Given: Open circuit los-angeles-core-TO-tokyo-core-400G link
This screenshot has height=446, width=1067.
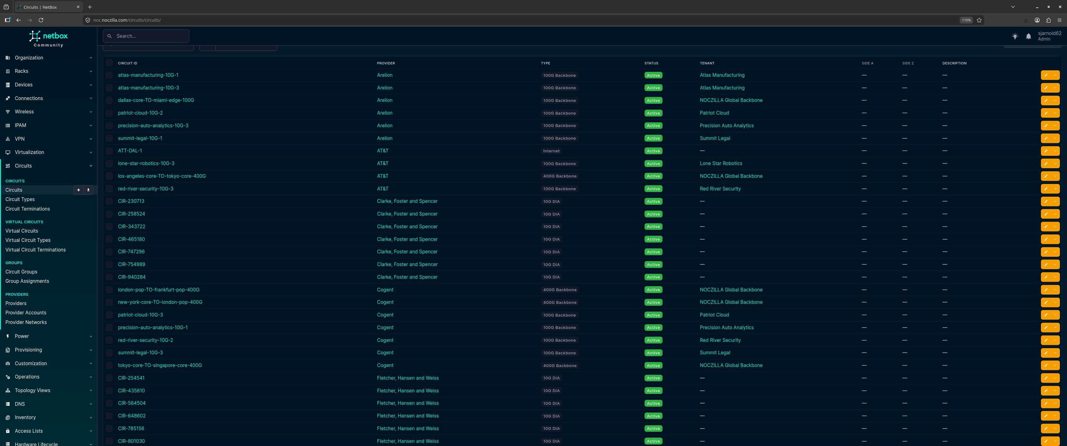Looking at the screenshot, I should pos(162,176).
